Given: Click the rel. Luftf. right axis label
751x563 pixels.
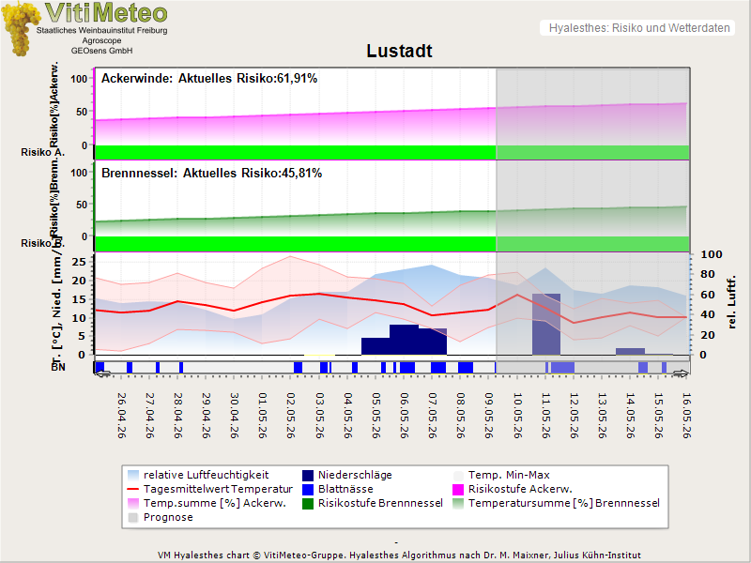Looking at the screenshot, I should (x=731, y=302).
